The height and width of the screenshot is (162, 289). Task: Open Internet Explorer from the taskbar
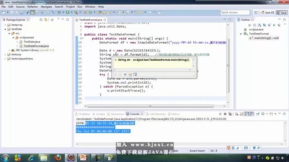tap(32, 158)
